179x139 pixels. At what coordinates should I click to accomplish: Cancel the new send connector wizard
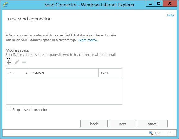pos(152,124)
